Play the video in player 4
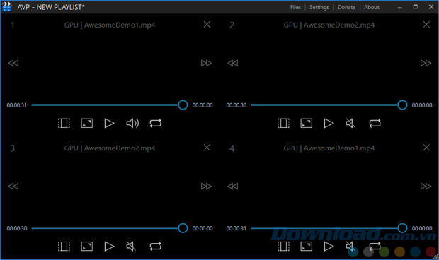 pyautogui.click(x=329, y=247)
